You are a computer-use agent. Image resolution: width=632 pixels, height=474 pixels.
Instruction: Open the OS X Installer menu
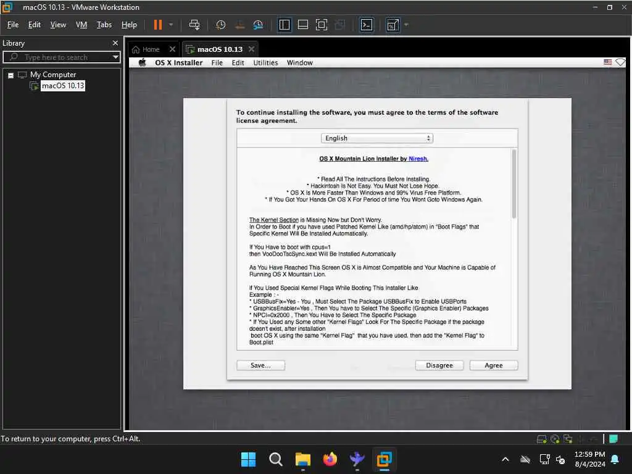coord(178,62)
